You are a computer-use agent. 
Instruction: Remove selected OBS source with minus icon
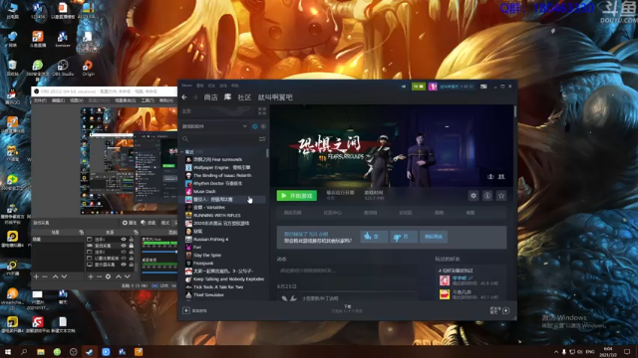pyautogui.click(x=99, y=276)
